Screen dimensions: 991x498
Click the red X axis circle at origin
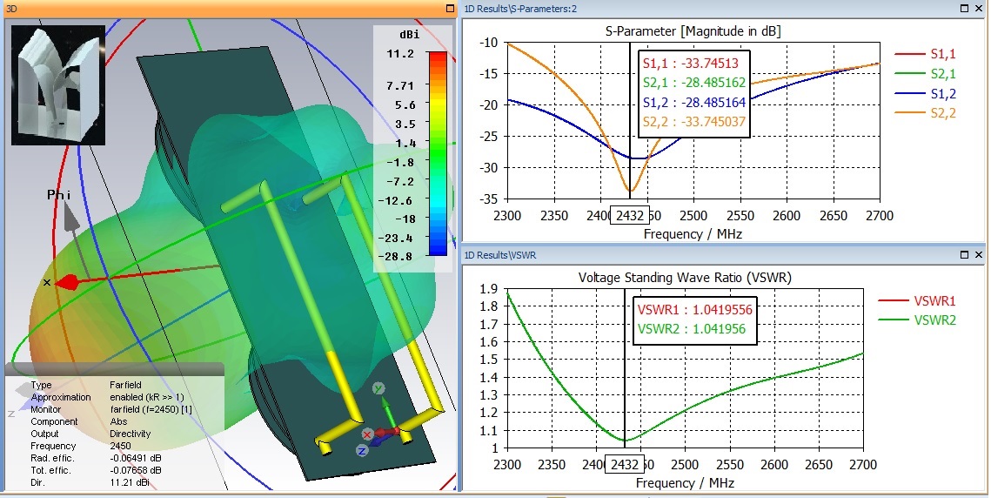coord(367,434)
